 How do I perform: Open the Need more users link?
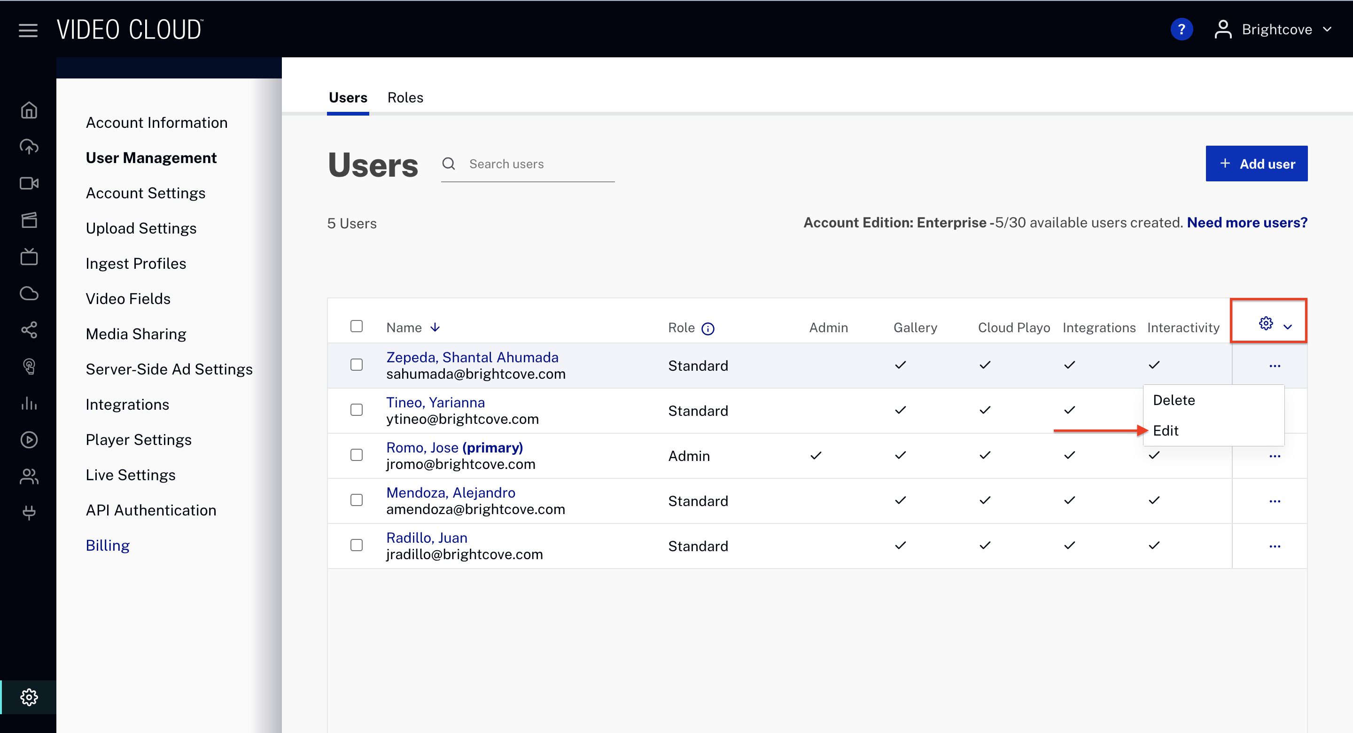(1248, 222)
